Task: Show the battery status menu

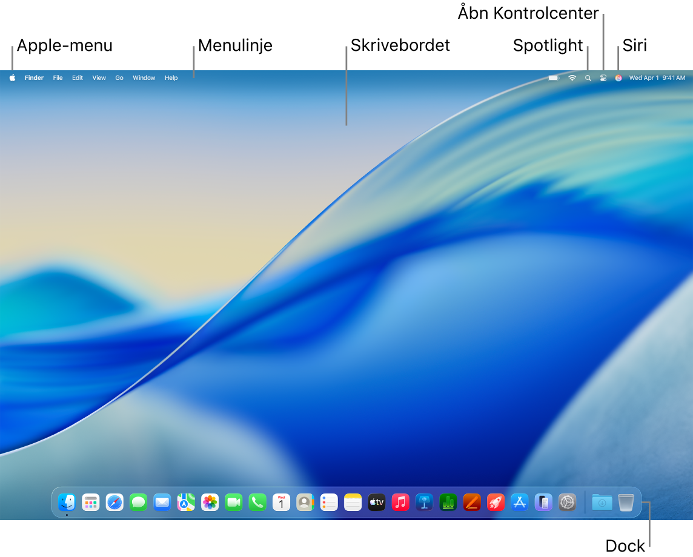Action: [553, 77]
